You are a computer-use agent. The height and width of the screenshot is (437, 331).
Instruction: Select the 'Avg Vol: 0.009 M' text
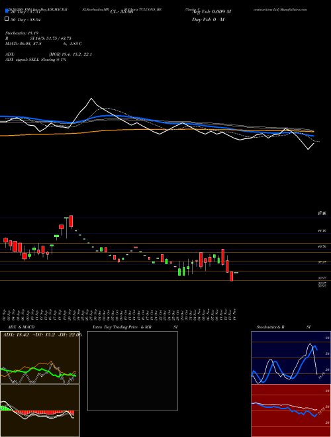pyautogui.click(x=211, y=12)
